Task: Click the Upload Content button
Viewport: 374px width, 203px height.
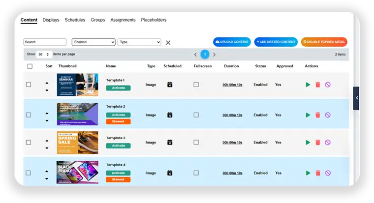Action: pyautogui.click(x=232, y=42)
